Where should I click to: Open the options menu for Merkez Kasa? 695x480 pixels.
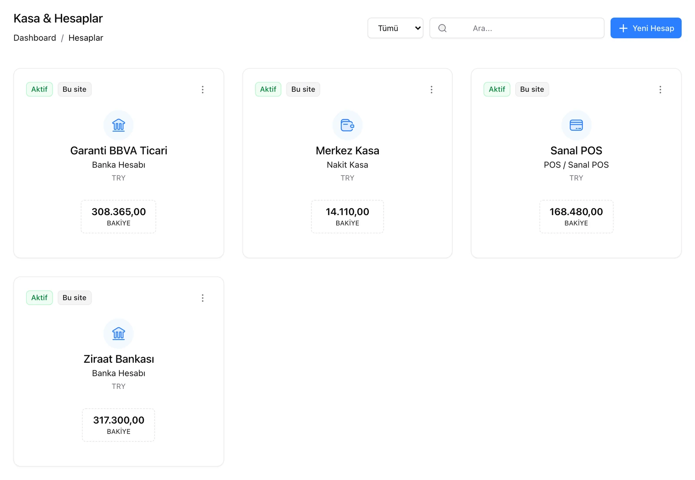click(x=431, y=89)
